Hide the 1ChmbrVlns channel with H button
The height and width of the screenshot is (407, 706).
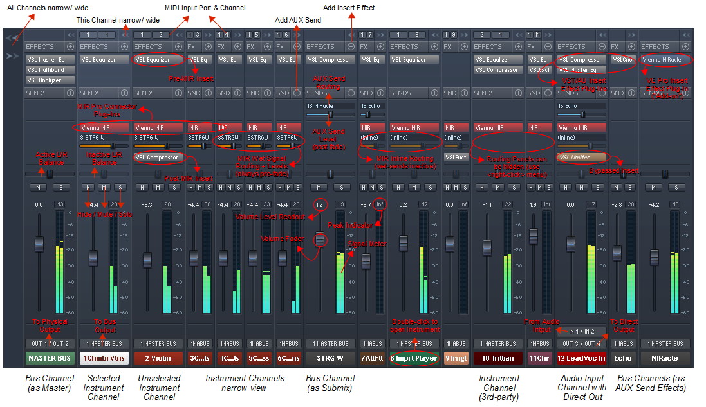(88, 187)
